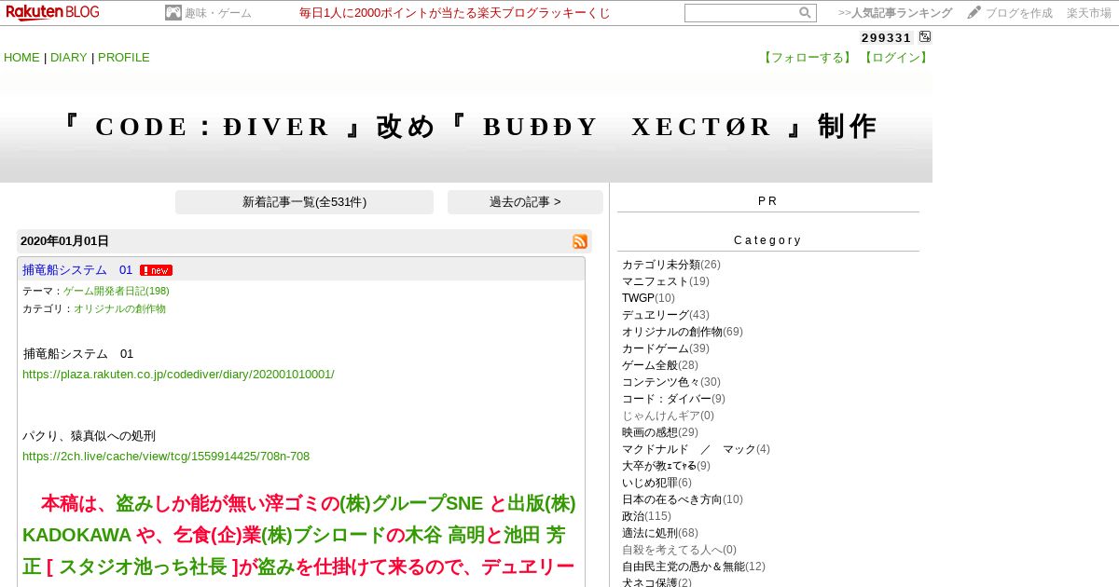Click じゃんけんギア(0) category text

pyautogui.click(x=668, y=416)
